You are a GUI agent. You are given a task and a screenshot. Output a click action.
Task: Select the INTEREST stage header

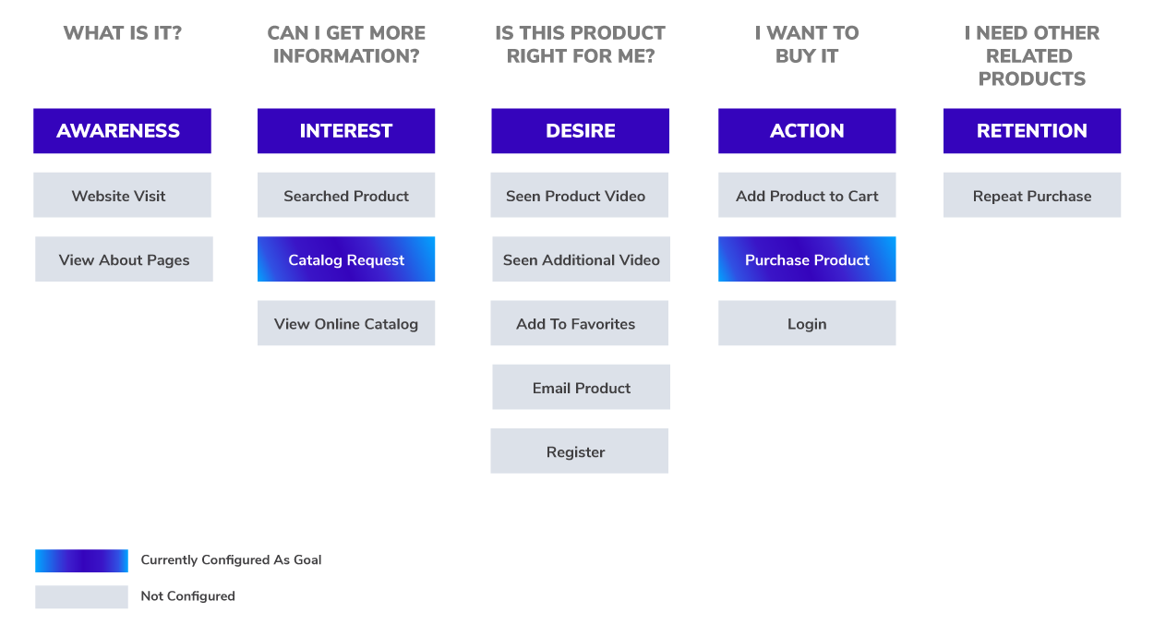(346, 131)
